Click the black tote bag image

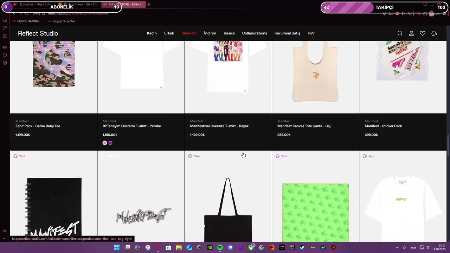pyautogui.click(x=228, y=210)
